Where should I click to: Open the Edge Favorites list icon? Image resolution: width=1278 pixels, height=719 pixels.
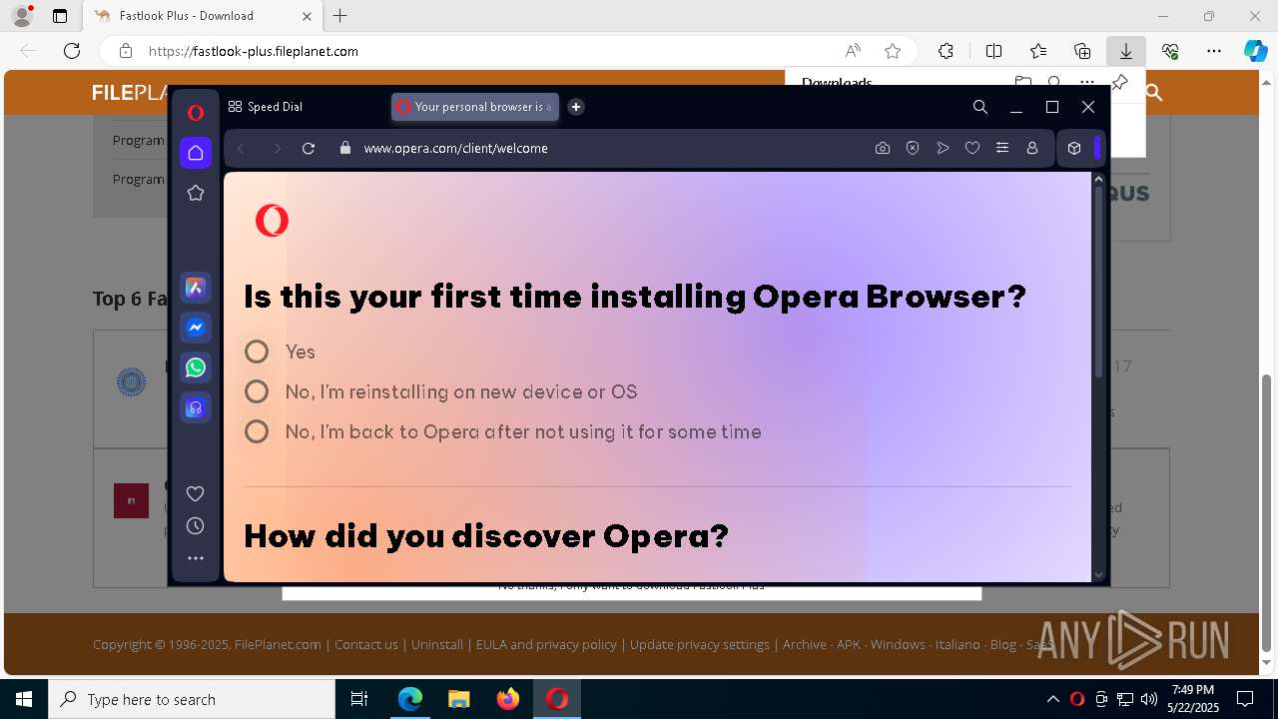click(x=1038, y=51)
